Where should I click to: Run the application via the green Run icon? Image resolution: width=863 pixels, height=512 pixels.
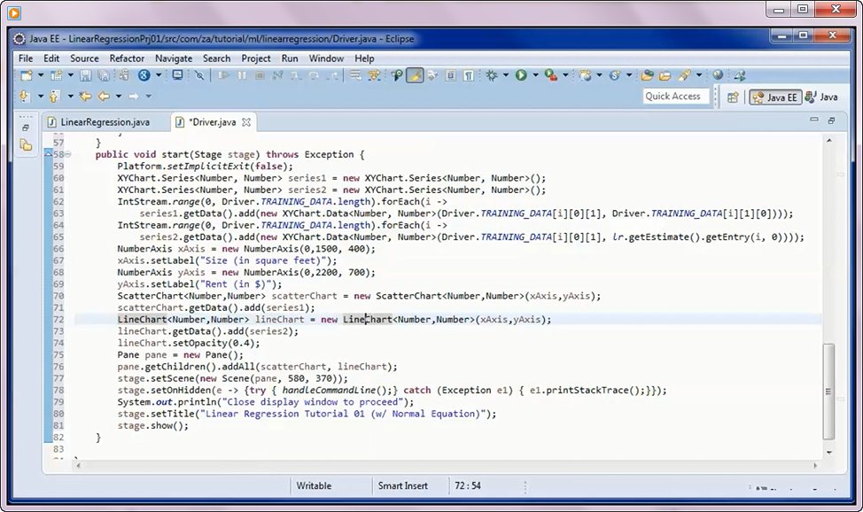pyautogui.click(x=522, y=75)
